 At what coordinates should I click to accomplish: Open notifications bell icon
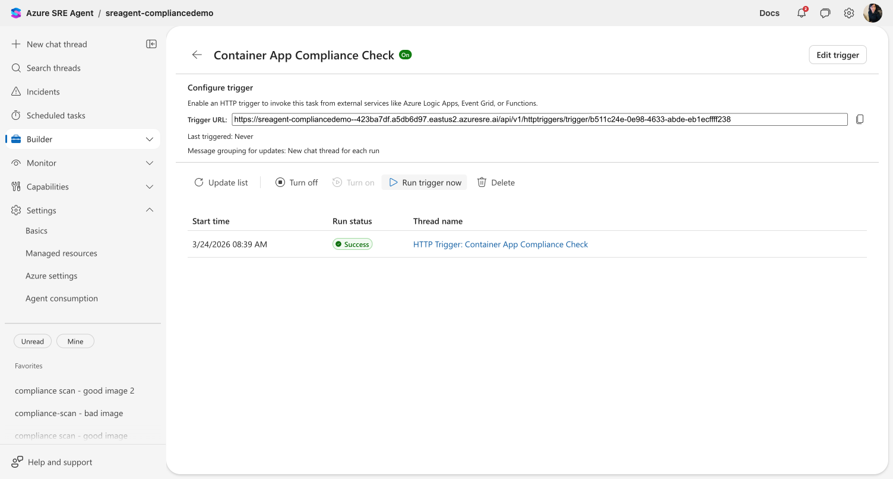[x=802, y=13]
